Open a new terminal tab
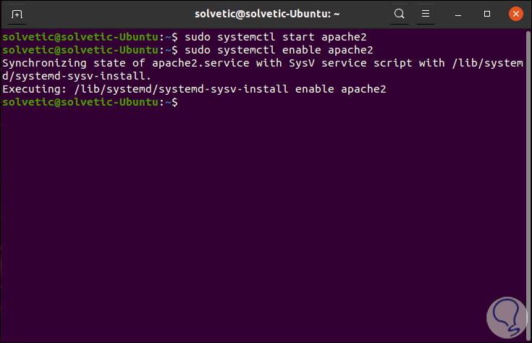This screenshot has height=343, width=532. pyautogui.click(x=17, y=14)
